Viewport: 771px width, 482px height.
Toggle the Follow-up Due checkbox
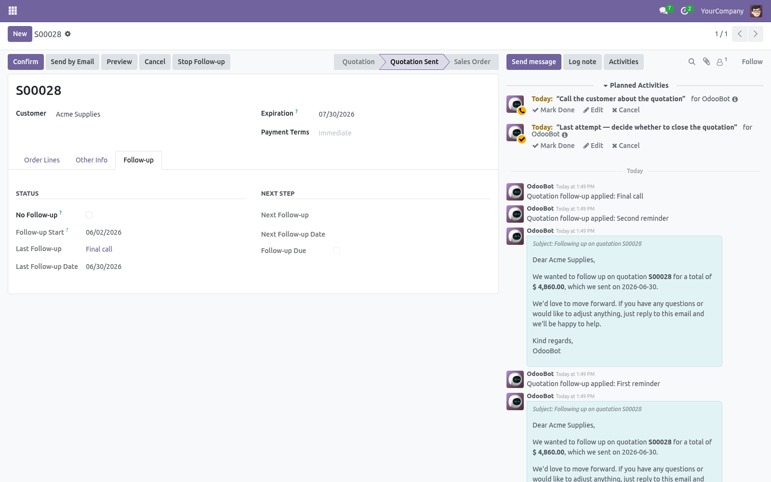[x=336, y=251]
